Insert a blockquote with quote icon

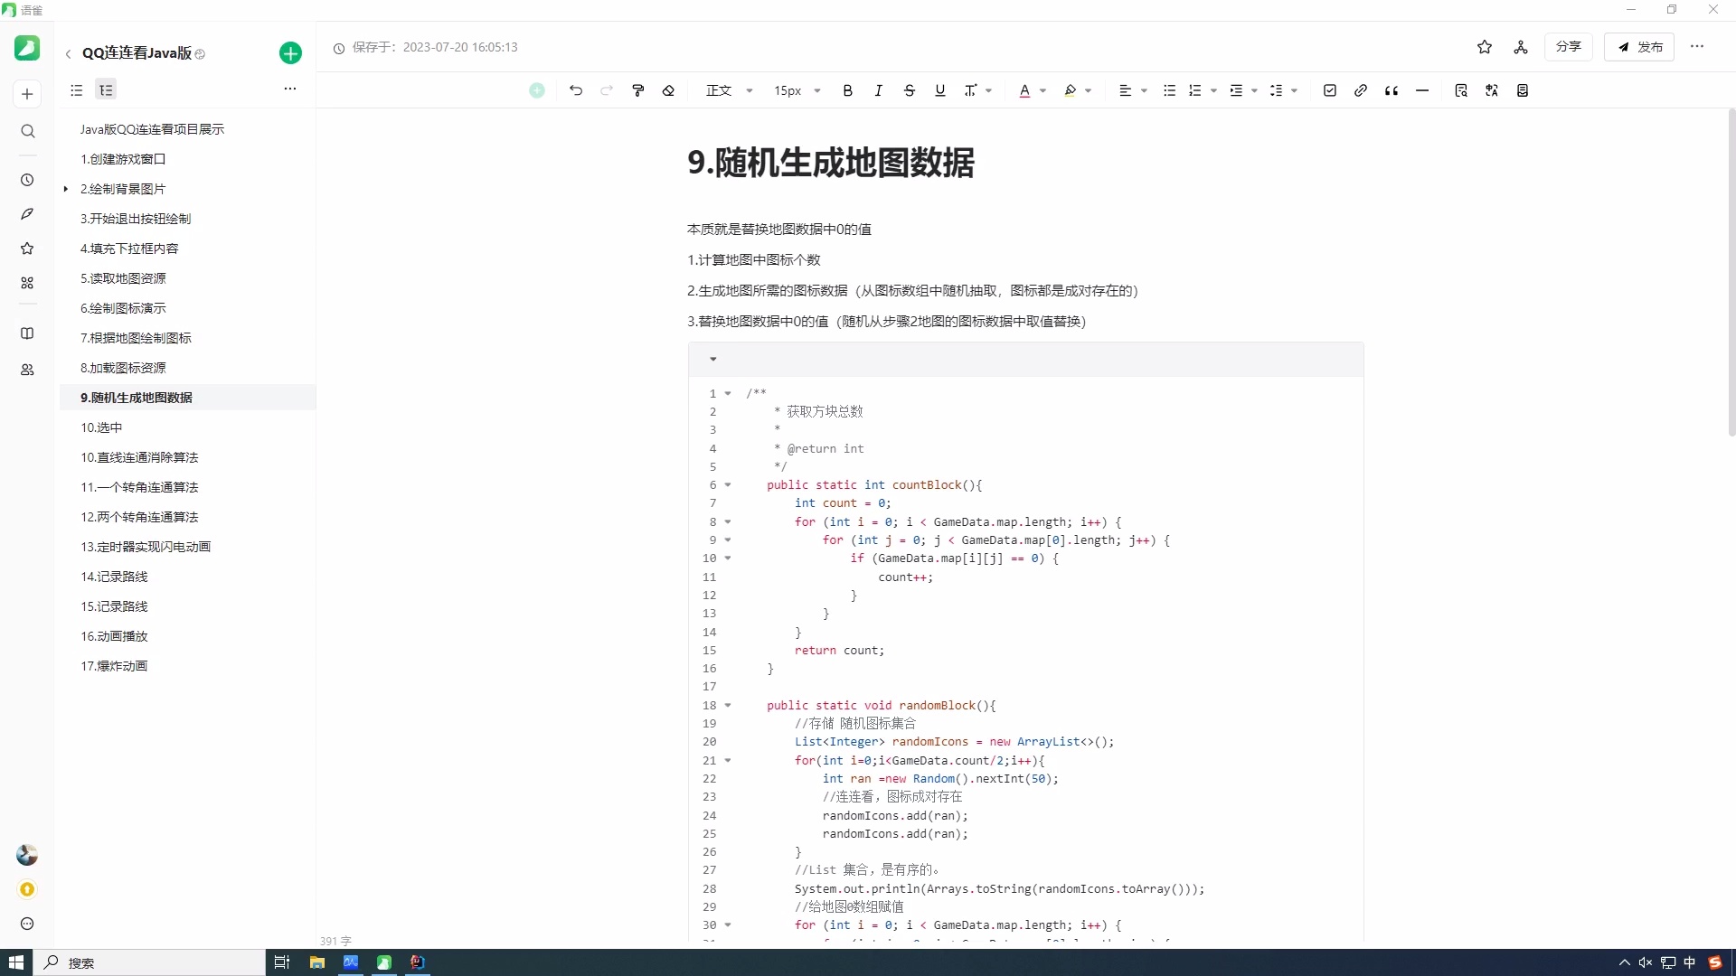click(1392, 90)
